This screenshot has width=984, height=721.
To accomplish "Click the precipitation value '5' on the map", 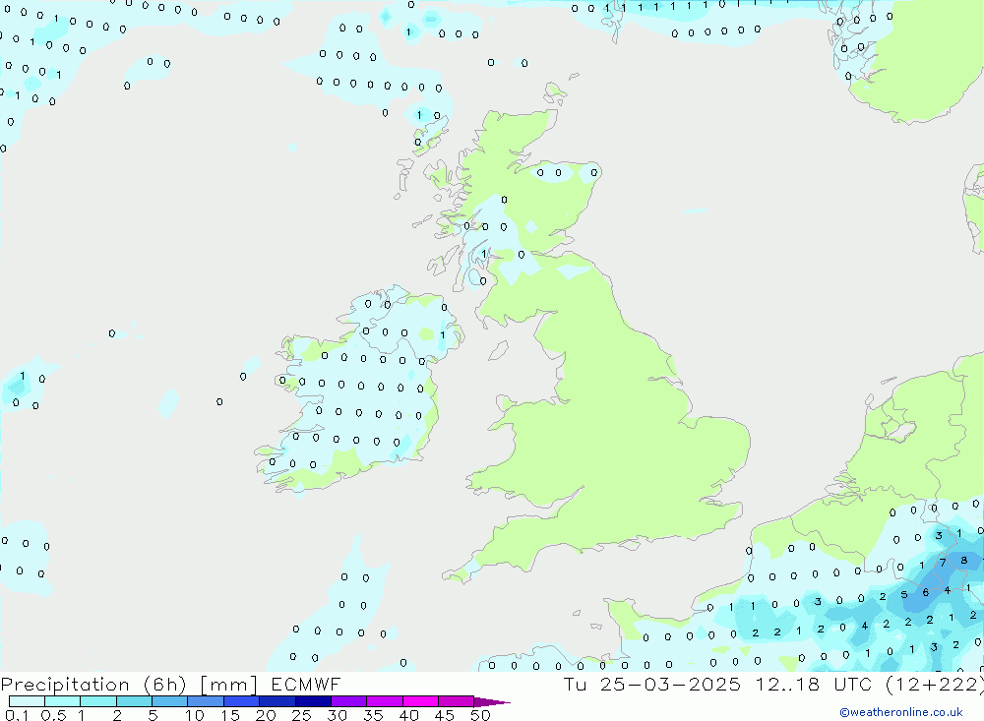I will pyautogui.click(x=903, y=595).
